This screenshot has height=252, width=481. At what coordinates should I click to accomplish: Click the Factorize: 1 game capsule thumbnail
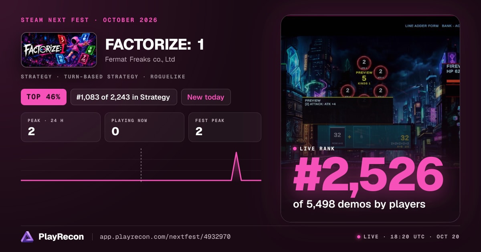59,50
